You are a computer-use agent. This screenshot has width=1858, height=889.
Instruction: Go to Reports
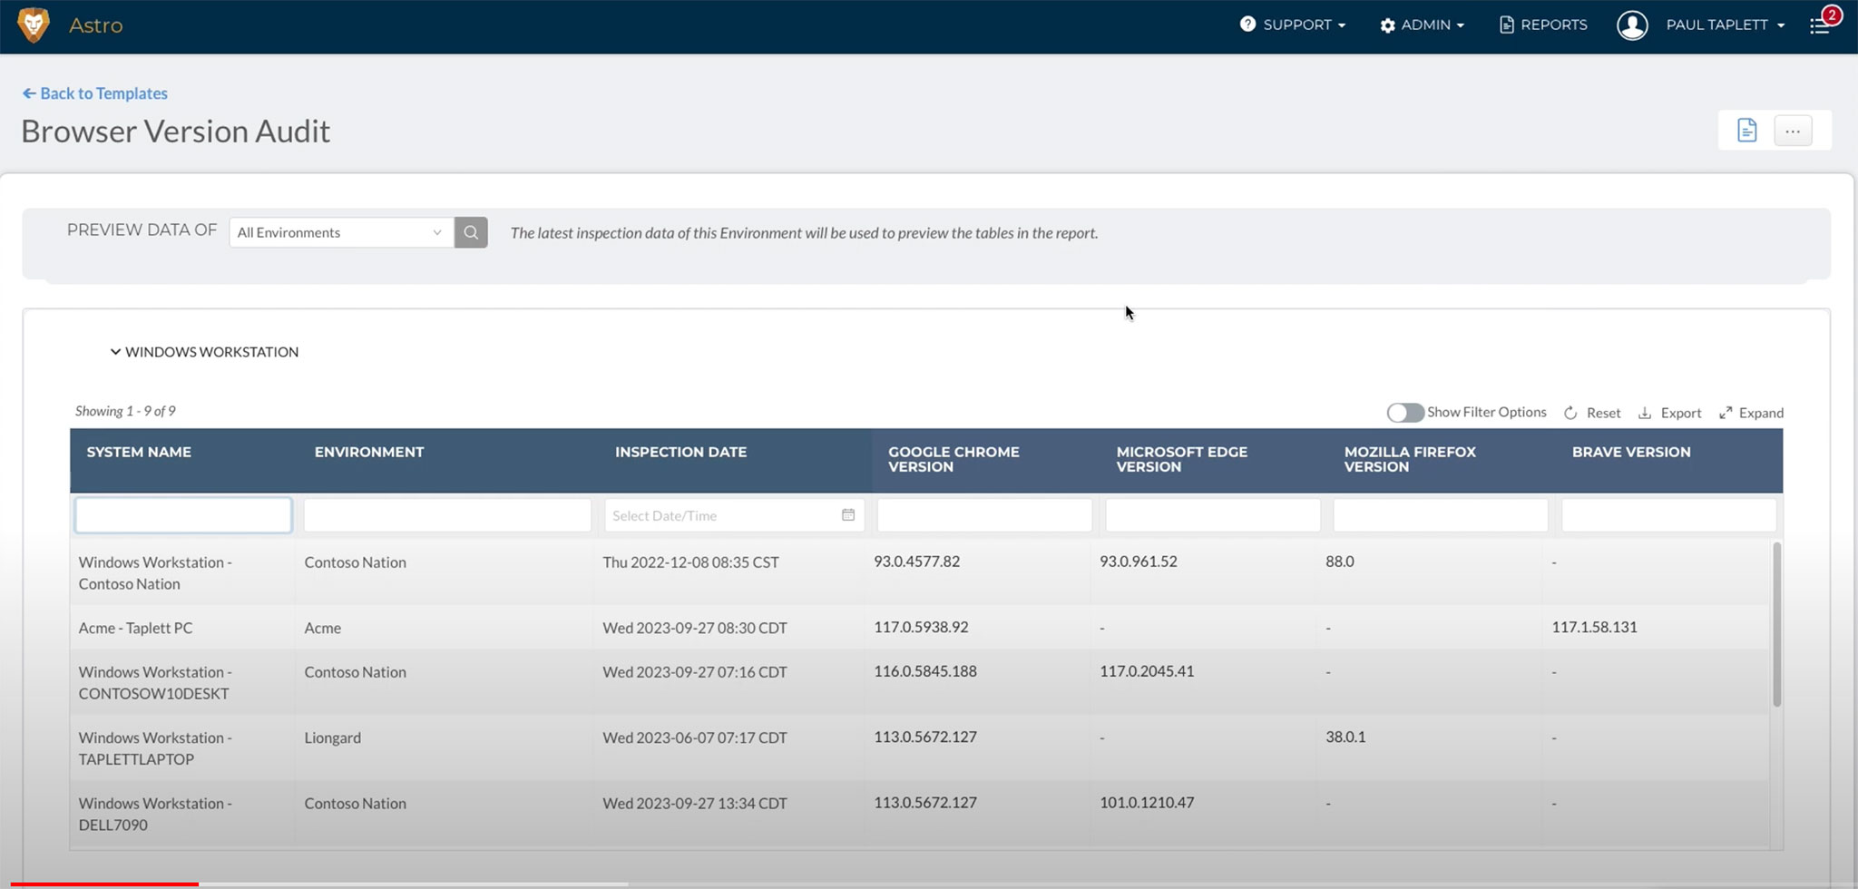click(1543, 25)
